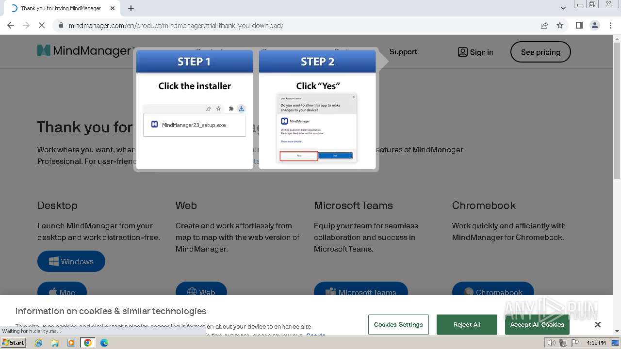
Task: Open the Chrome three-dot menu
Action: 611,25
